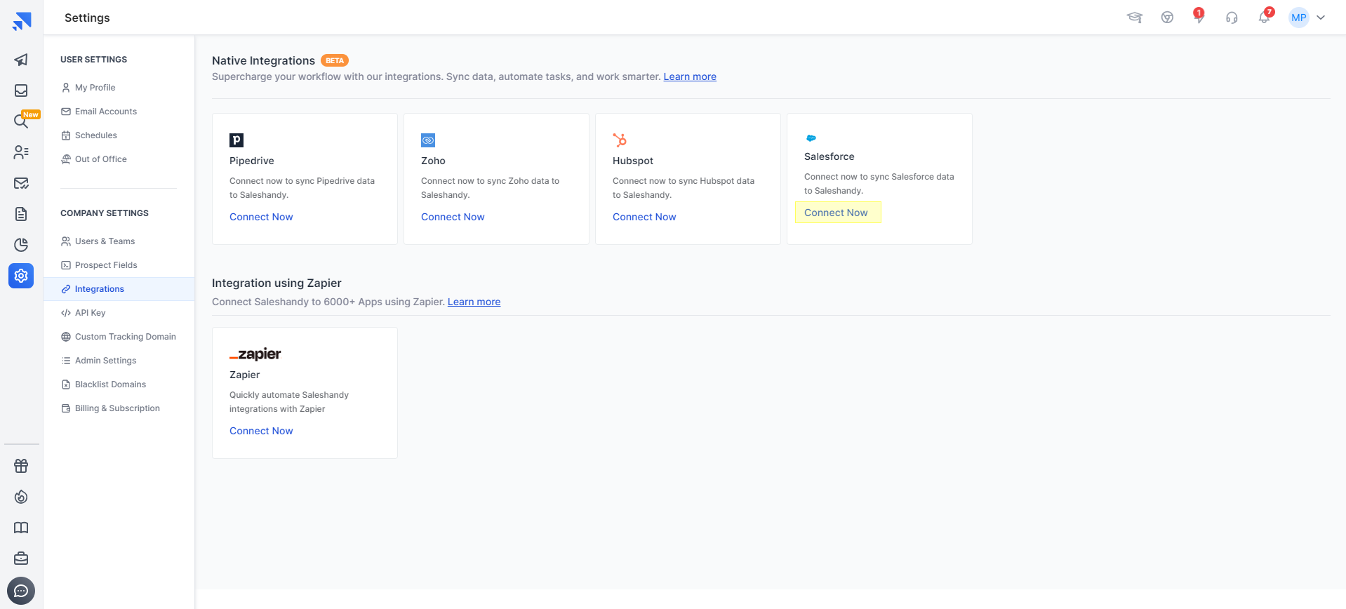Open the notifications bell
This screenshot has height=609, width=1346.
[x=1265, y=17]
